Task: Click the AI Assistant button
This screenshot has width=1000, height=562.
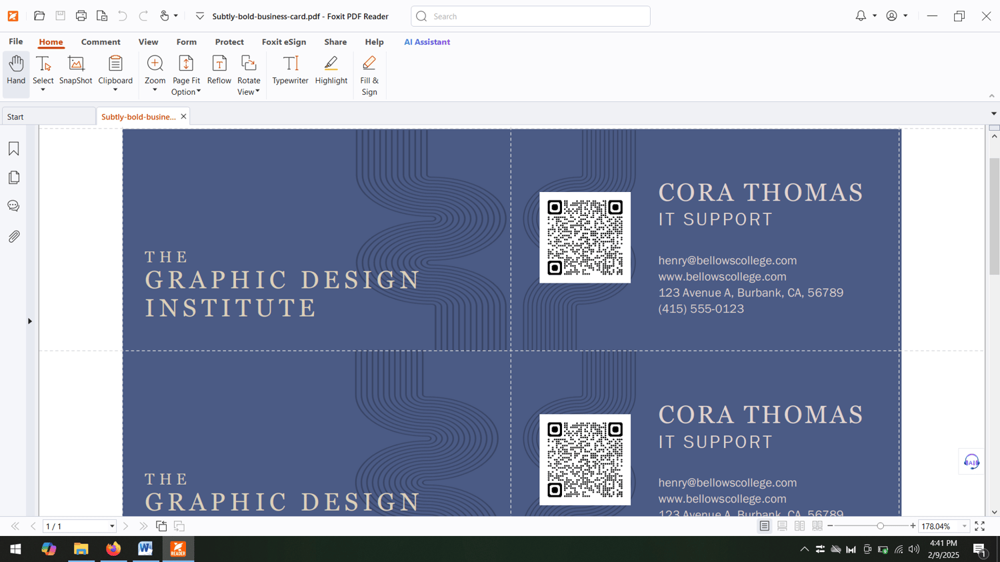Action: coord(427,42)
